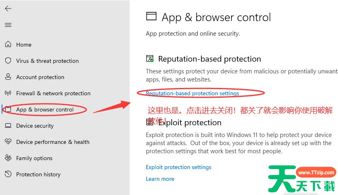
Task: Click the Reputation-based protection heading icon
Action: [150, 59]
